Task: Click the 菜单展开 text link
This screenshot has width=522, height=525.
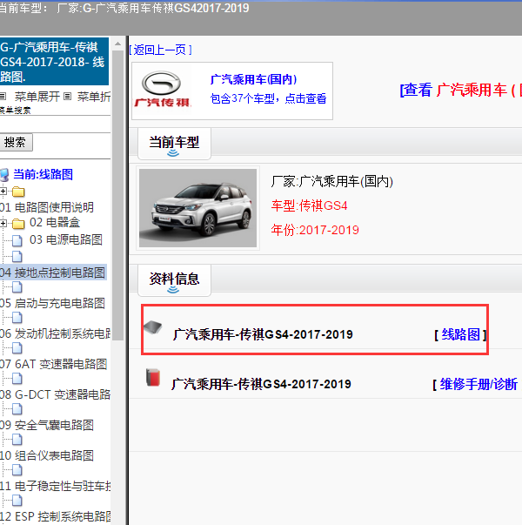Action: click(37, 97)
